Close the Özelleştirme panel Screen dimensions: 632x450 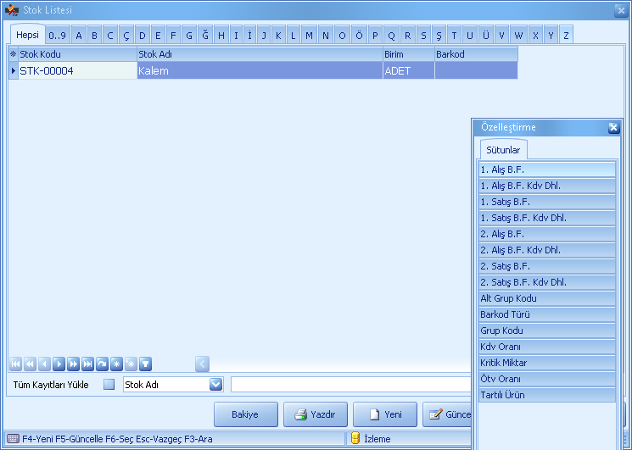point(613,128)
